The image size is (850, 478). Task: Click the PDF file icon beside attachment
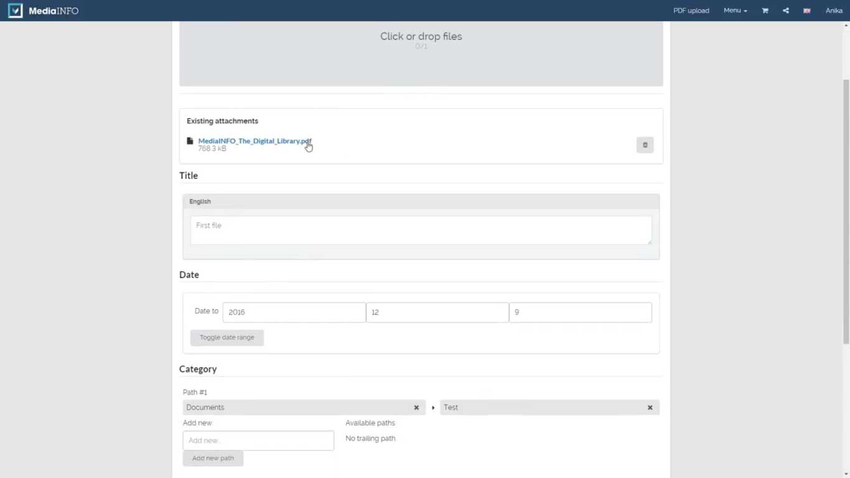190,141
